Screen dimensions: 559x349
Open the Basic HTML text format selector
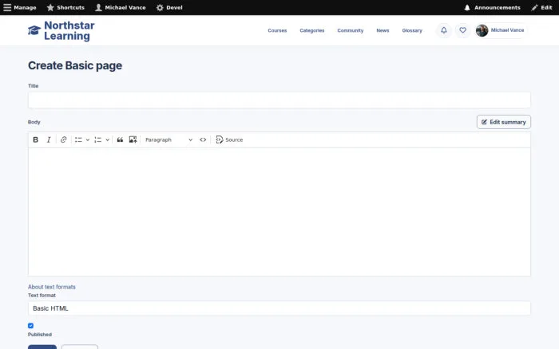click(x=279, y=308)
